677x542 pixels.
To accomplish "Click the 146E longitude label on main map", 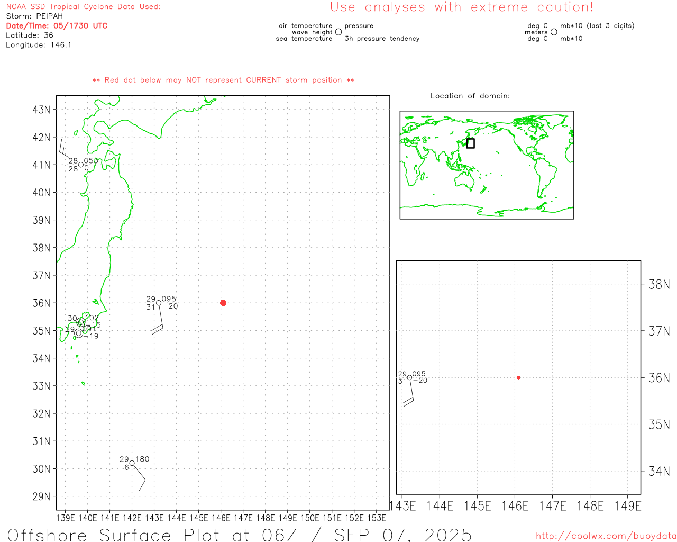I will pyautogui.click(x=221, y=518).
